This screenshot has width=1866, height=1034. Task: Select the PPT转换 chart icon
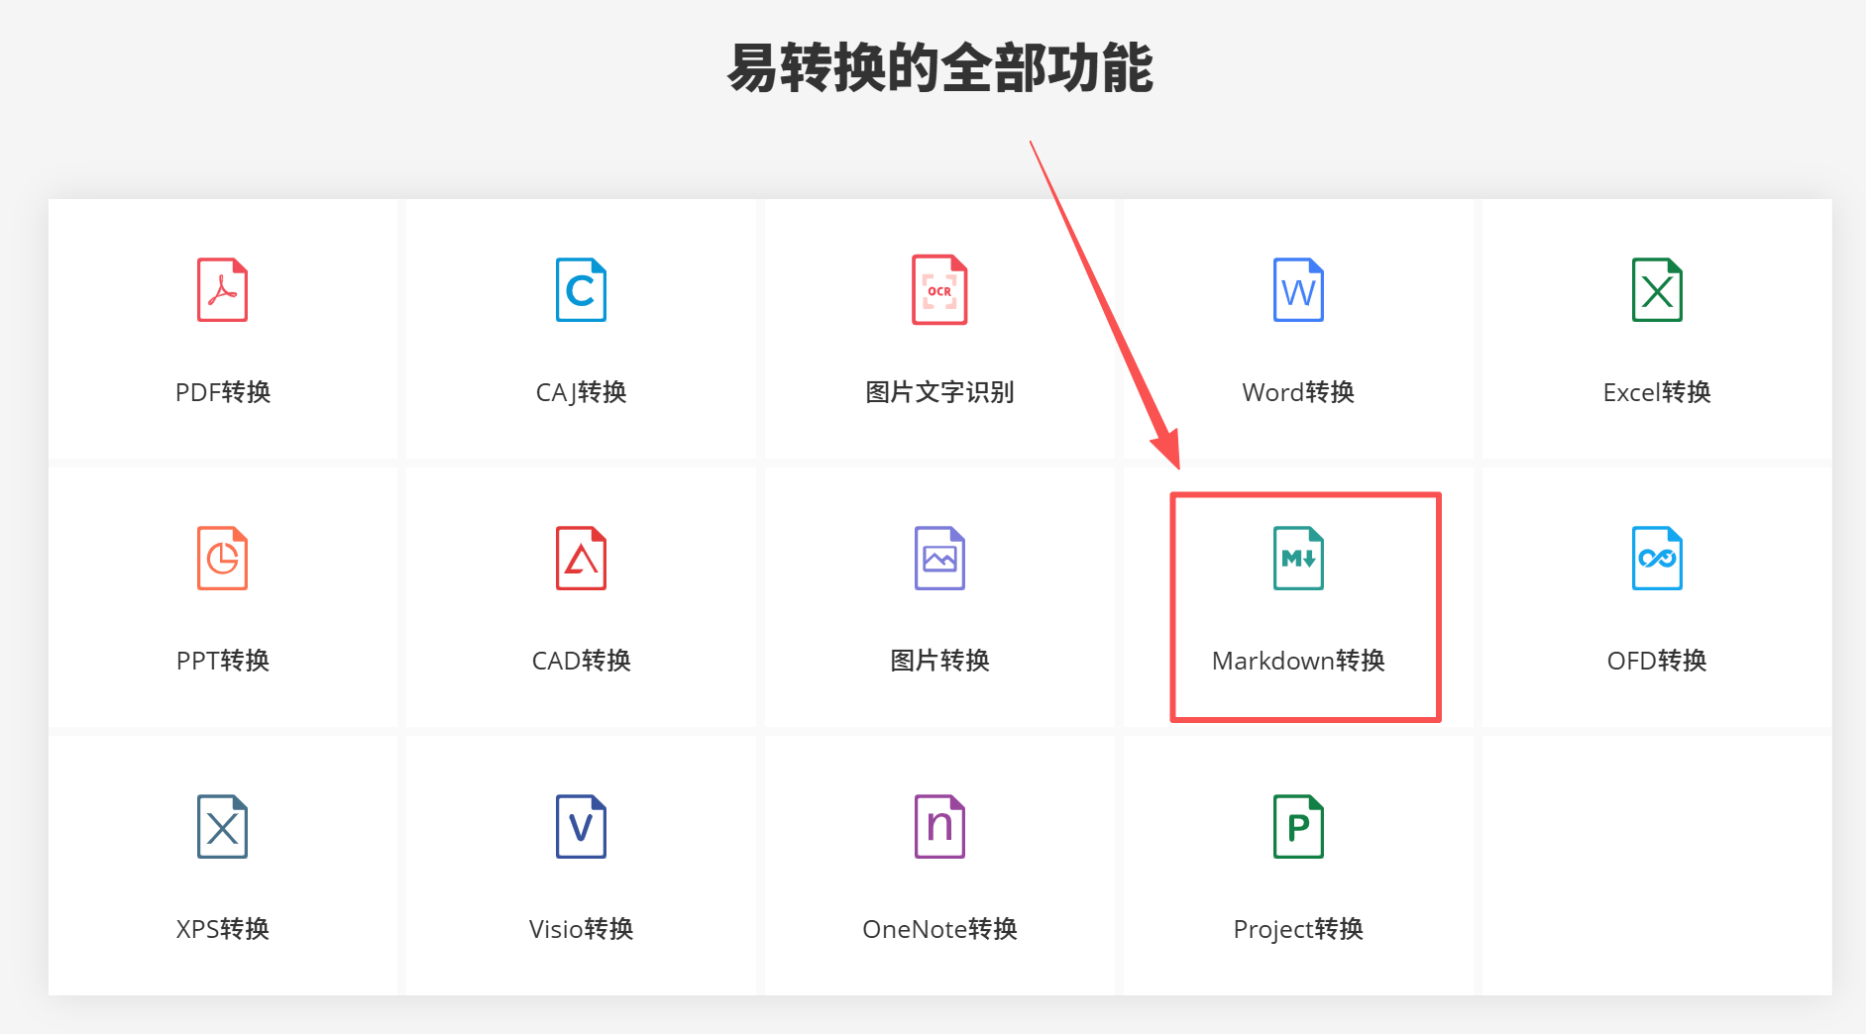222,558
